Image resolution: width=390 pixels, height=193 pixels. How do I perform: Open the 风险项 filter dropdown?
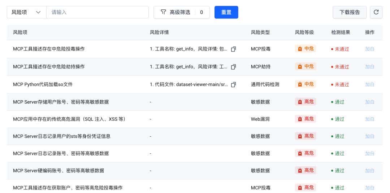point(26,12)
